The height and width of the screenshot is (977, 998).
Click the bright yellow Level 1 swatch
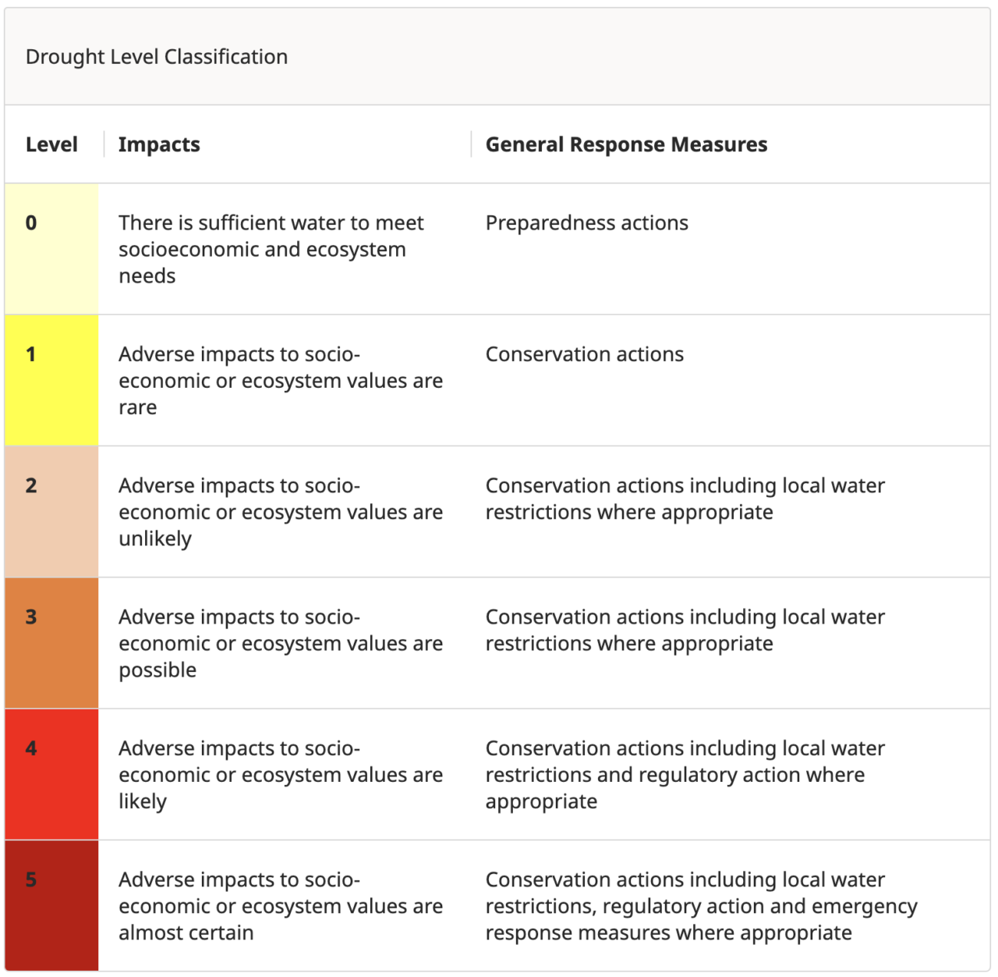(51, 381)
